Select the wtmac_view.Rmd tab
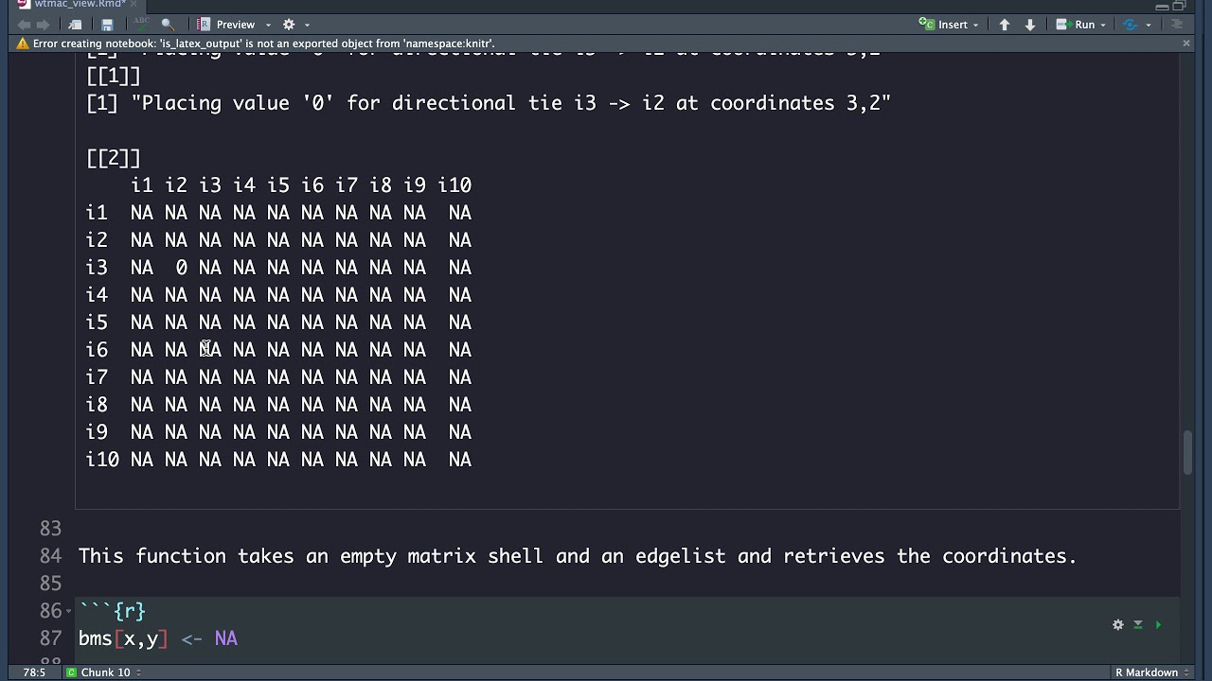 (80, 5)
